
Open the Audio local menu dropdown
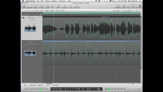click(58, 11)
